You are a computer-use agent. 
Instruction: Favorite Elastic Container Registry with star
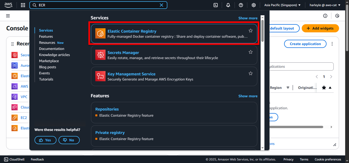click(251, 31)
